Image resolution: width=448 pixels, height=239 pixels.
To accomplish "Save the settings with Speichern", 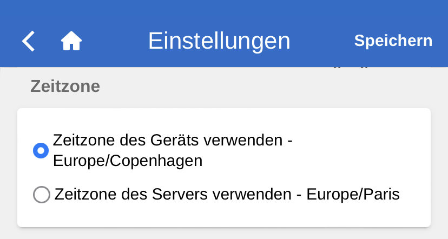I will 393,41.
